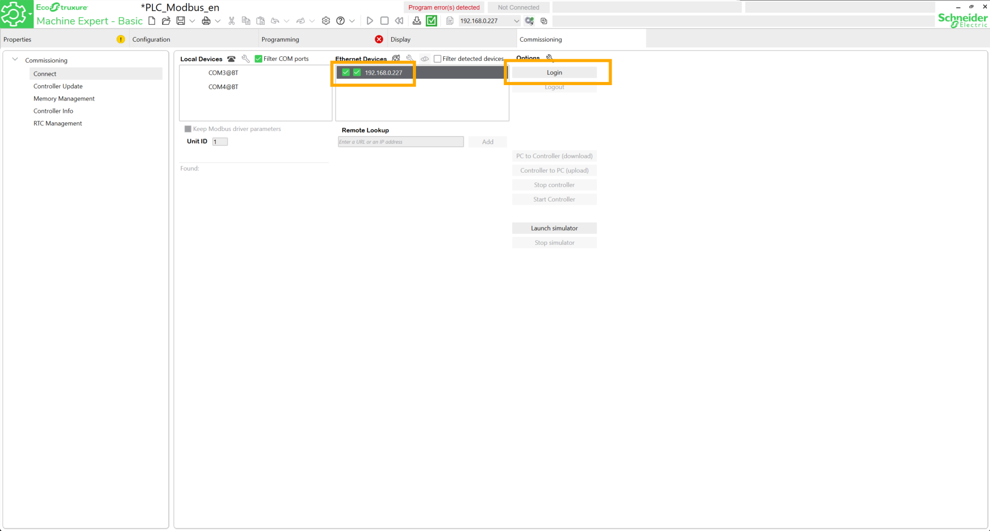Expand the Save options dropdown arrow
This screenshot has width=990, height=531.
point(192,21)
